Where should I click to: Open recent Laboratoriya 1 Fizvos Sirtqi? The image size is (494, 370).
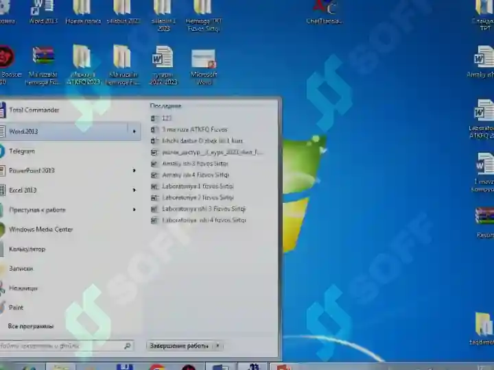tap(192, 186)
